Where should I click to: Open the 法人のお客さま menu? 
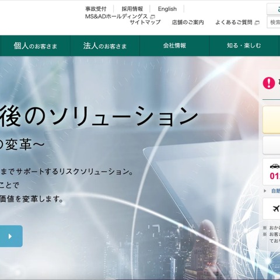tap(105, 45)
